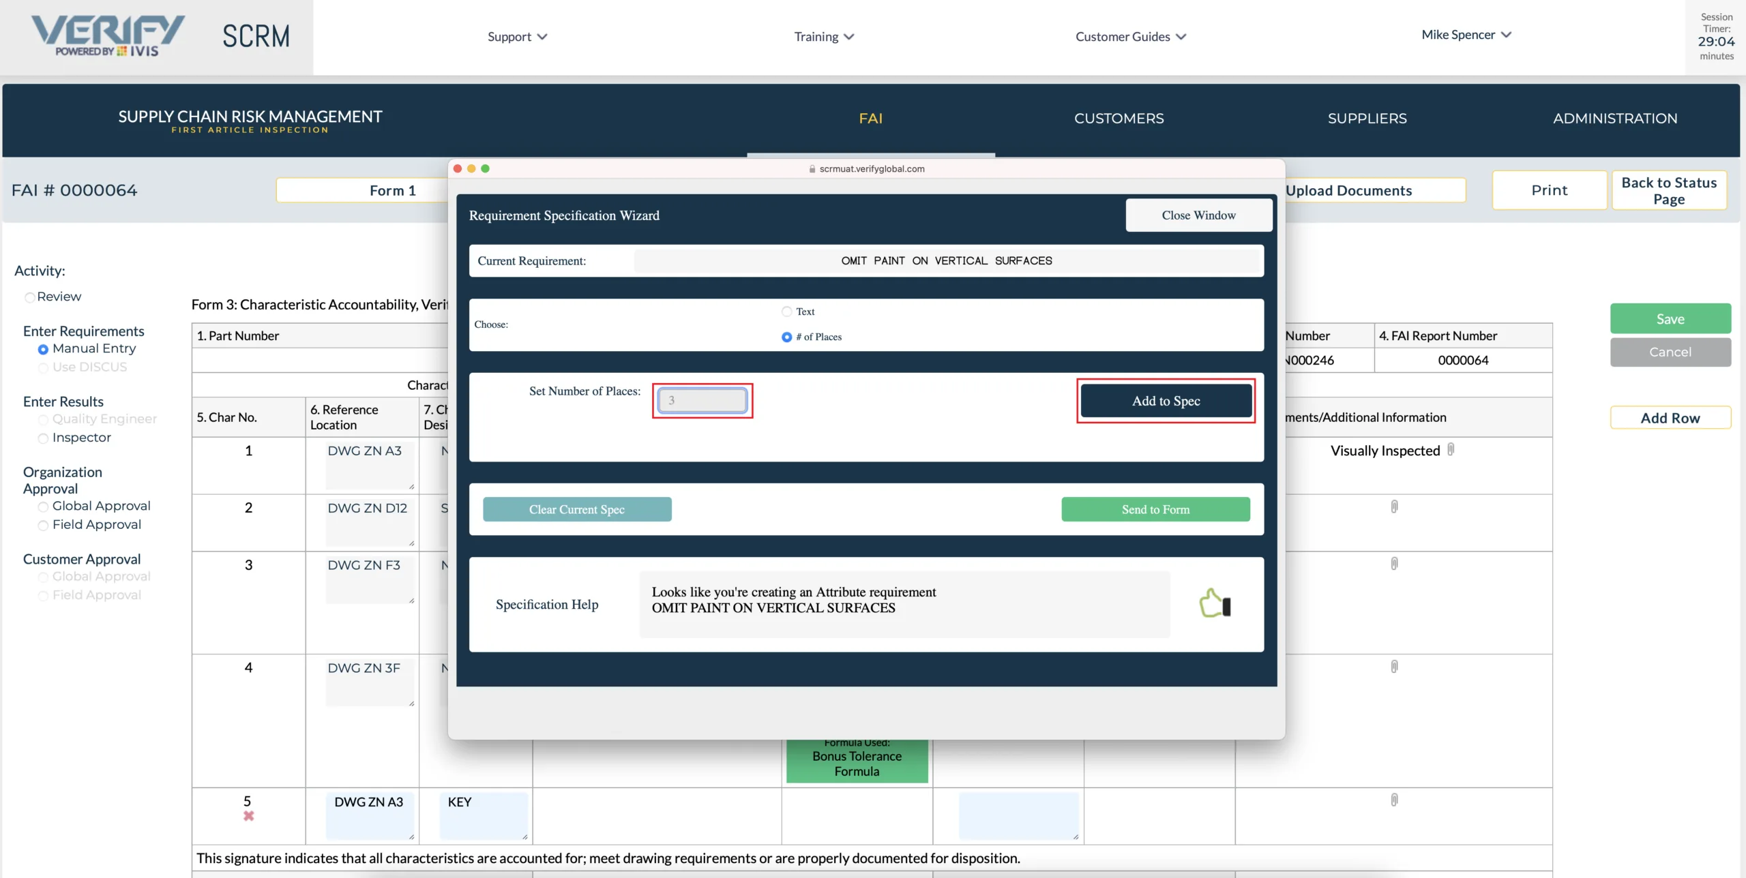Click the gray Cancel button
Viewport: 1746px width, 878px height.
1670,352
